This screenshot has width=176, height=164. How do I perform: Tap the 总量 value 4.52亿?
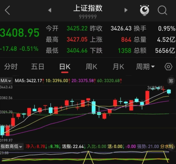pos(166,39)
